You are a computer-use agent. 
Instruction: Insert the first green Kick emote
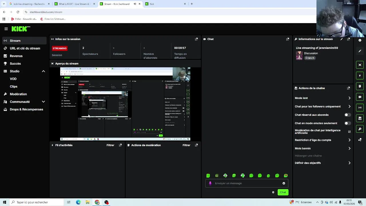(208, 176)
